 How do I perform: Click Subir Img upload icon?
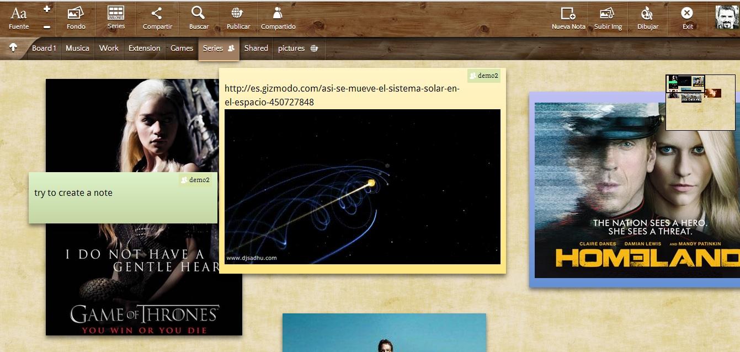(608, 18)
